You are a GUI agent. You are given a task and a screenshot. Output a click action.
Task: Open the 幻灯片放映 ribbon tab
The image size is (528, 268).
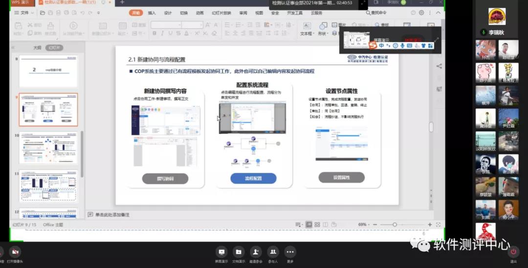[221, 13]
